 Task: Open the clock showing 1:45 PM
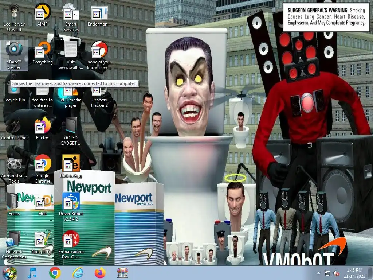coord(354,273)
